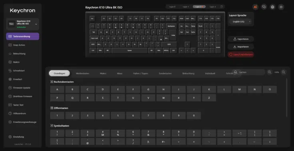This screenshot has width=294, height=151.
Task: Choose the 7 & key in Symboltasten
Action: 148,133
